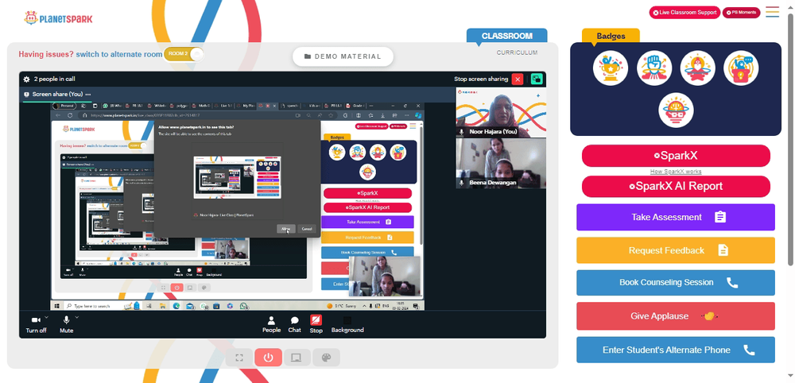Select the Badges tab

coord(611,36)
